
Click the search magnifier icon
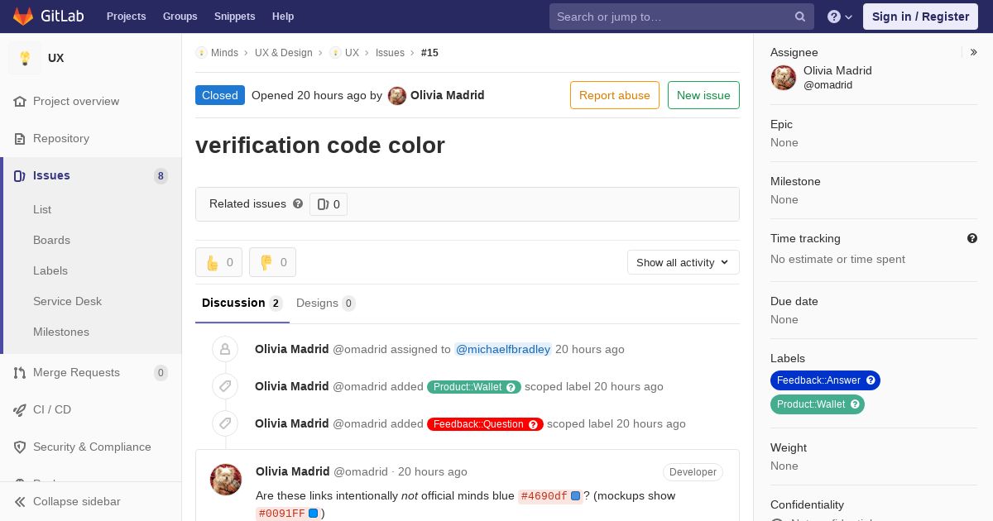pos(800,17)
